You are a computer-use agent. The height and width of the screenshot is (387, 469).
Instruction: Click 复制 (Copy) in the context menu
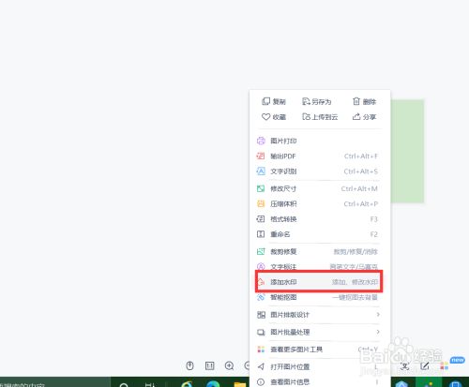point(274,101)
